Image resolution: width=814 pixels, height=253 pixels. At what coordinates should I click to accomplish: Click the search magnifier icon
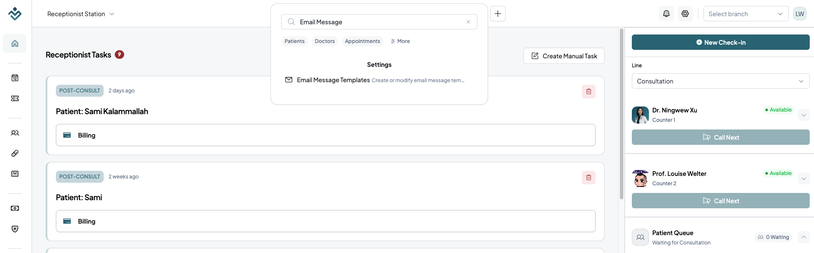pyautogui.click(x=291, y=22)
